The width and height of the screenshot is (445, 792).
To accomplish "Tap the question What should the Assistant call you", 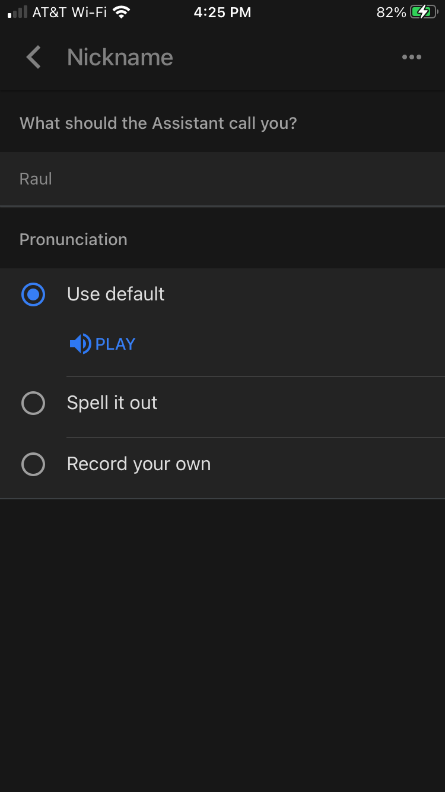I will [x=158, y=123].
